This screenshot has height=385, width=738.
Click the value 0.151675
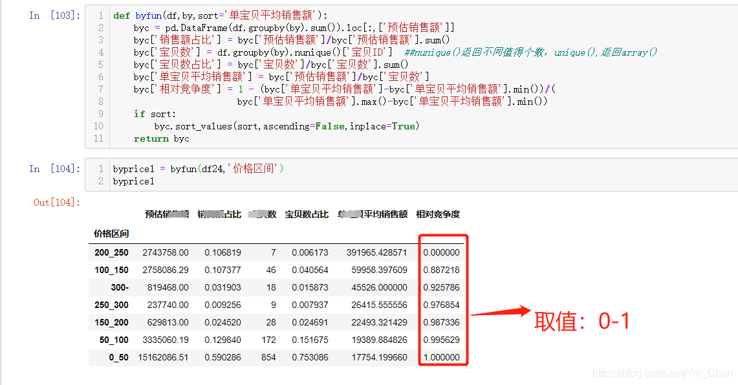pos(310,339)
